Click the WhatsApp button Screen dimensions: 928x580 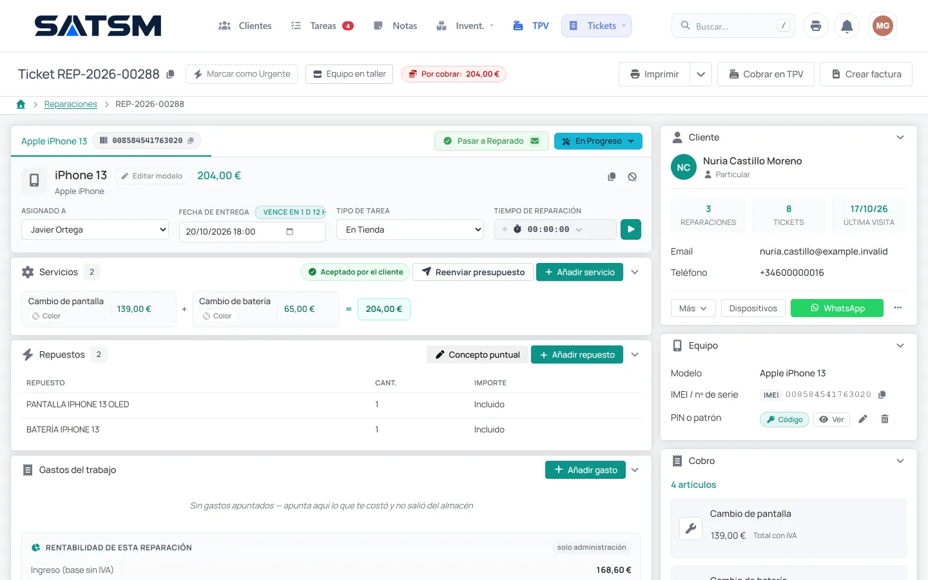[x=837, y=308]
